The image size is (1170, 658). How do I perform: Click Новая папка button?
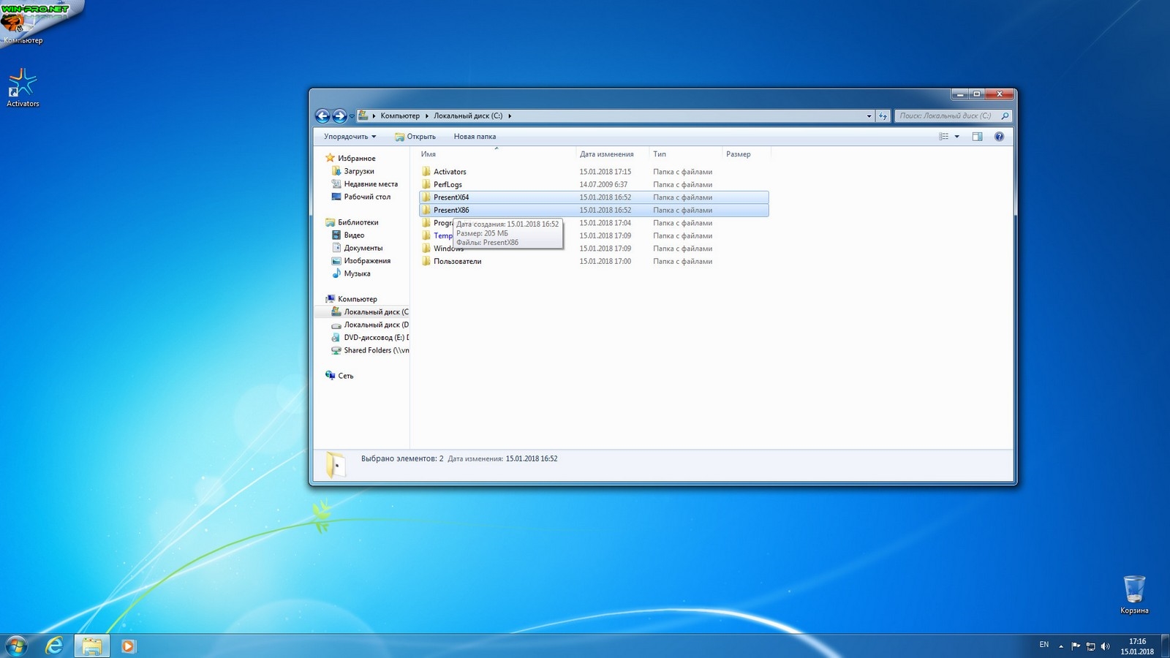coord(475,137)
